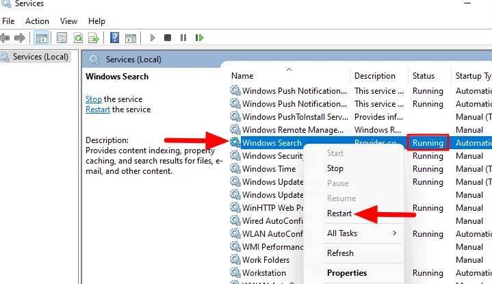Click the Windows R... description cell
This screenshot has width=492, height=284.
click(378, 130)
